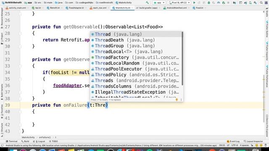
Task: Collapse the fold marker at line 40
Action: [x=20, y=112]
